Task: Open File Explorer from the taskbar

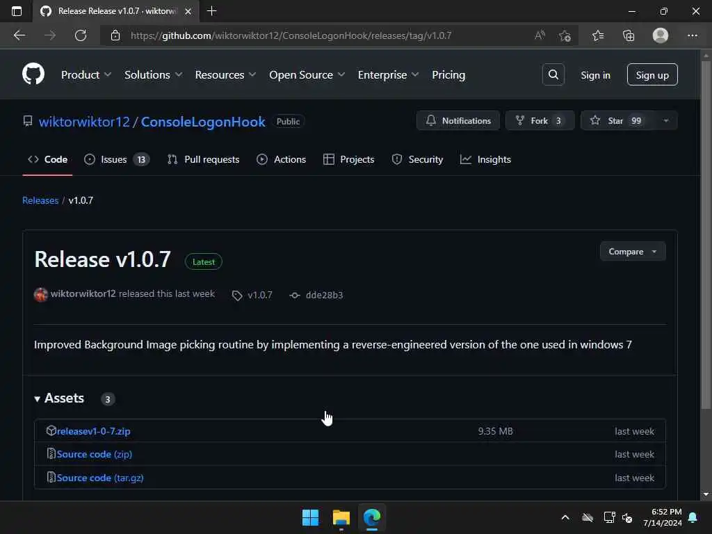Action: tap(341, 517)
